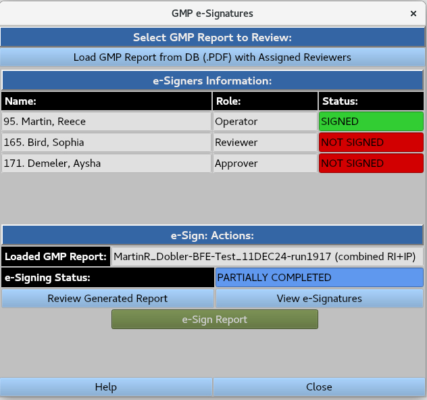
Task: Click NOT SIGNED status for Bird, Sophia
Action: tap(371, 143)
